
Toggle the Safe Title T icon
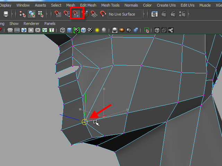click(52, 30)
